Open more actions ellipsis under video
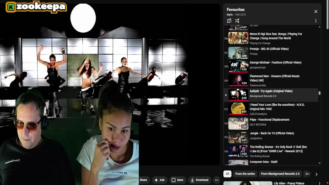 [217, 180]
